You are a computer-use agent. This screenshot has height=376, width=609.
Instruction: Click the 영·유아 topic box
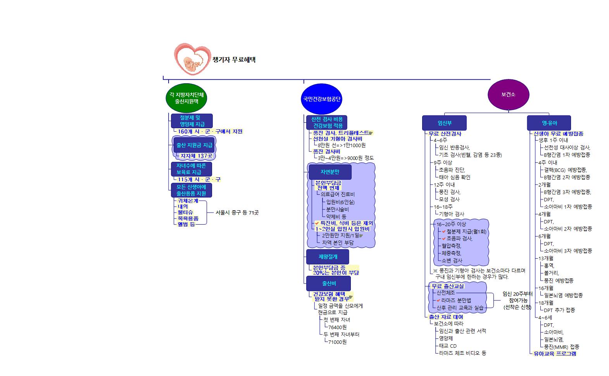click(x=549, y=123)
